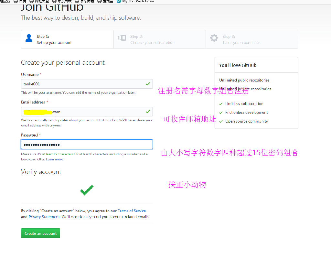The image size is (331, 260).
Task: Click the Step 3 gear icon
Action: pyautogui.click(x=214, y=38)
